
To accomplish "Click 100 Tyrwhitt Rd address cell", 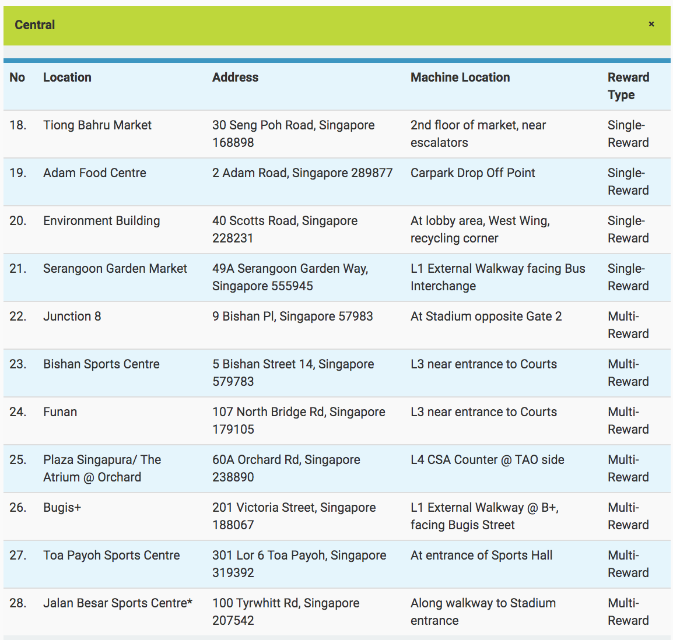I will (x=286, y=611).
